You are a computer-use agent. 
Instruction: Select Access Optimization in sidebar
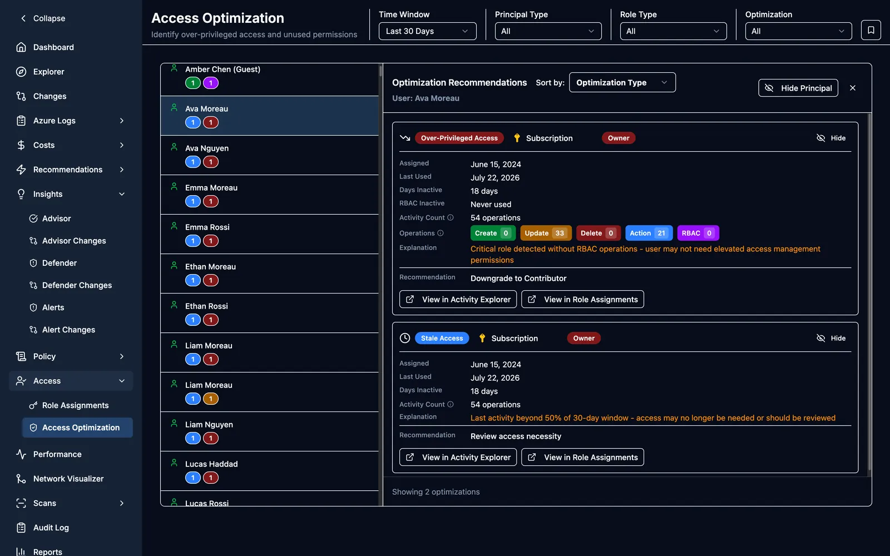tap(77, 428)
